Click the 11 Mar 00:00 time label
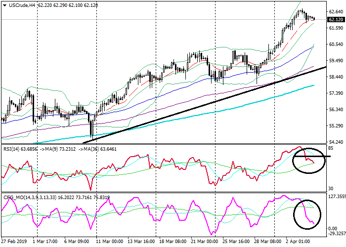This screenshot has height=247, width=346. (x=109, y=243)
